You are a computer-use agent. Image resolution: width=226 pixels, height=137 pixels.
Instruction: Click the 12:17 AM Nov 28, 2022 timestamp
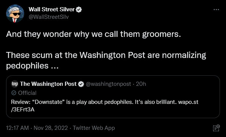click(x=37, y=128)
